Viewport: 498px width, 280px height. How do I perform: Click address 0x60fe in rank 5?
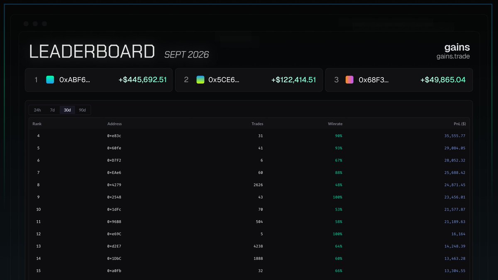114,148
